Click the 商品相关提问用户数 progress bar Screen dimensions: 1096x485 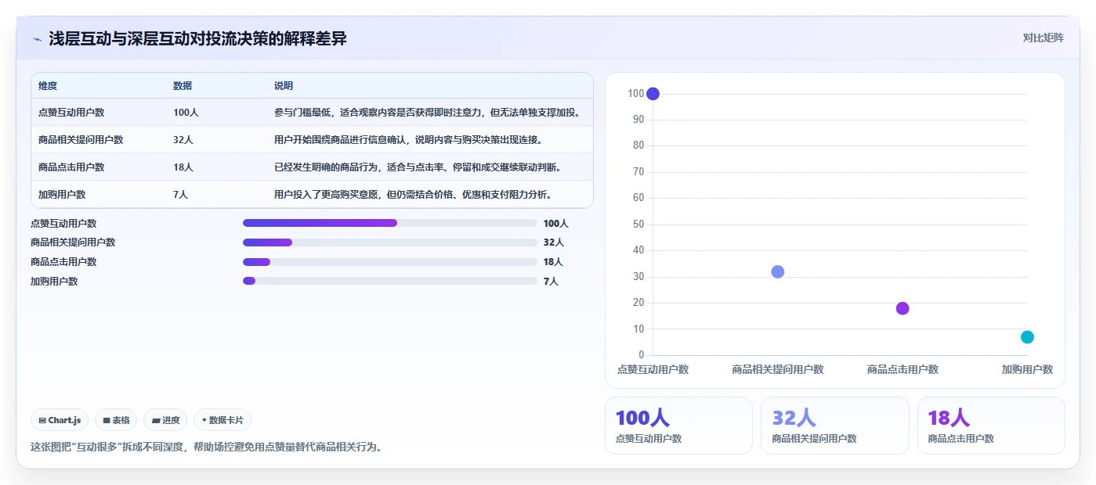pos(390,242)
